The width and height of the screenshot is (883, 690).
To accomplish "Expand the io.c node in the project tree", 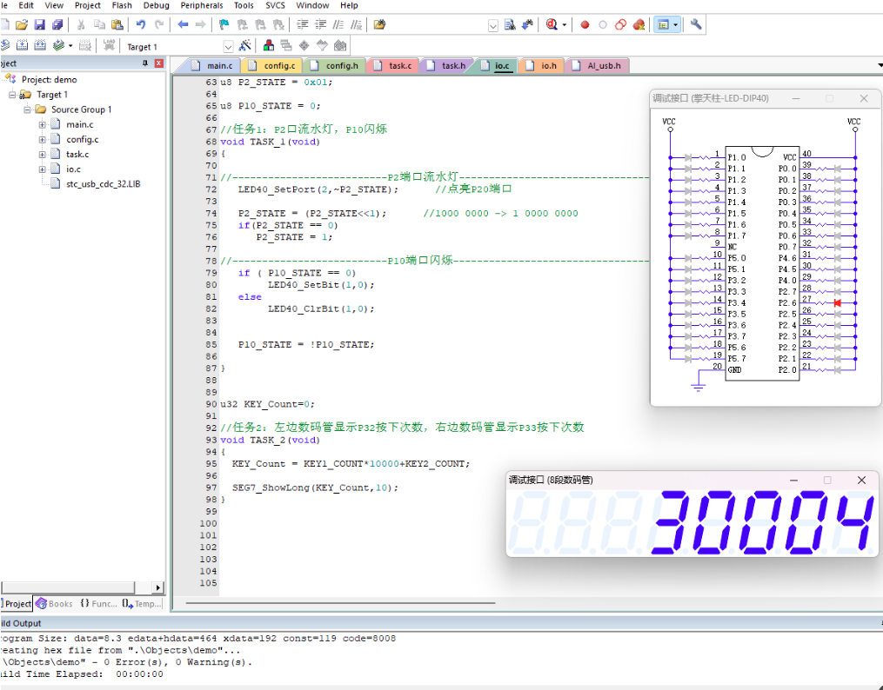I will [43, 169].
